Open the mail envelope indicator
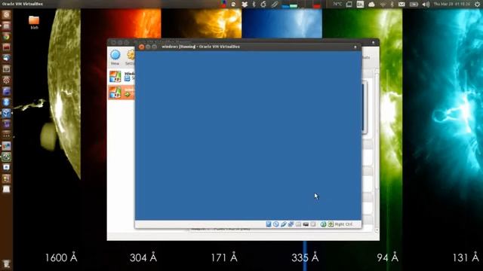This screenshot has height=271, width=483. click(x=401, y=5)
